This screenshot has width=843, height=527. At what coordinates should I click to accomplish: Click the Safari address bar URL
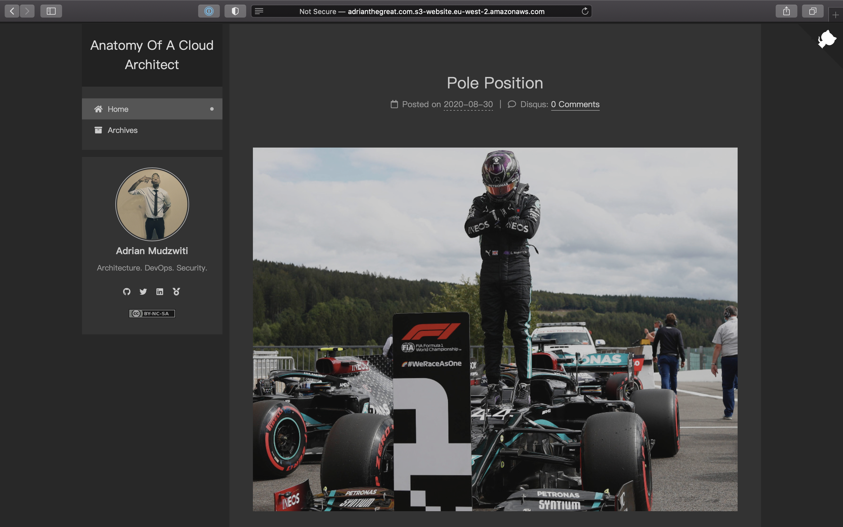(421, 11)
